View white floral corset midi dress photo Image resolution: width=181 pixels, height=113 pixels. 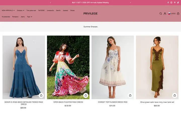[x=113, y=67]
